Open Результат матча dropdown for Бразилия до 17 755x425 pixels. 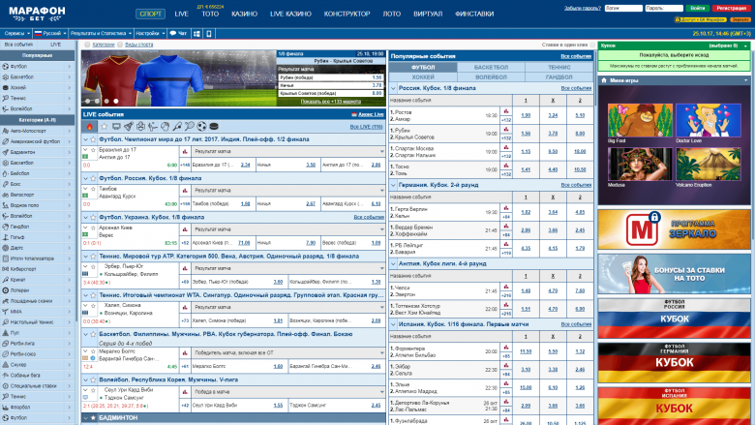click(287, 152)
